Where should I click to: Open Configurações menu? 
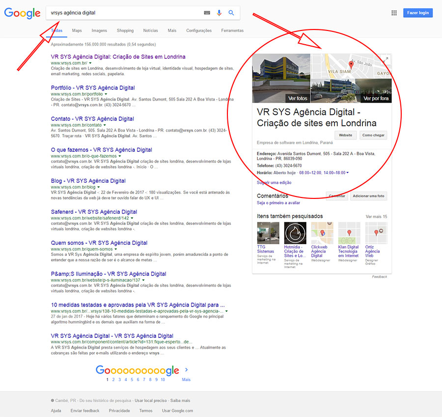tap(199, 30)
